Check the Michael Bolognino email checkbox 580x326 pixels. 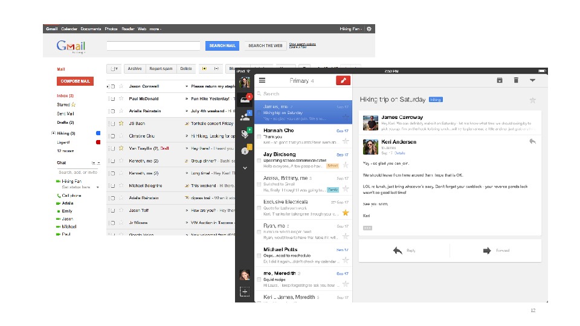(113, 186)
